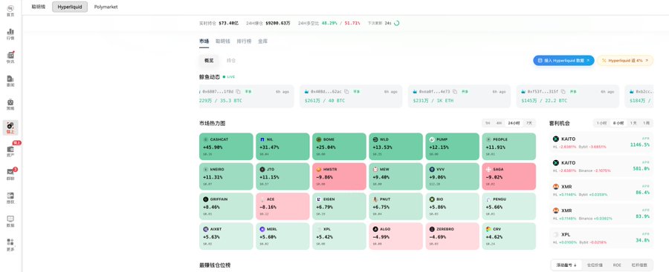Click the WLD coin icon in heatmap
669x272 pixels.
375,139
